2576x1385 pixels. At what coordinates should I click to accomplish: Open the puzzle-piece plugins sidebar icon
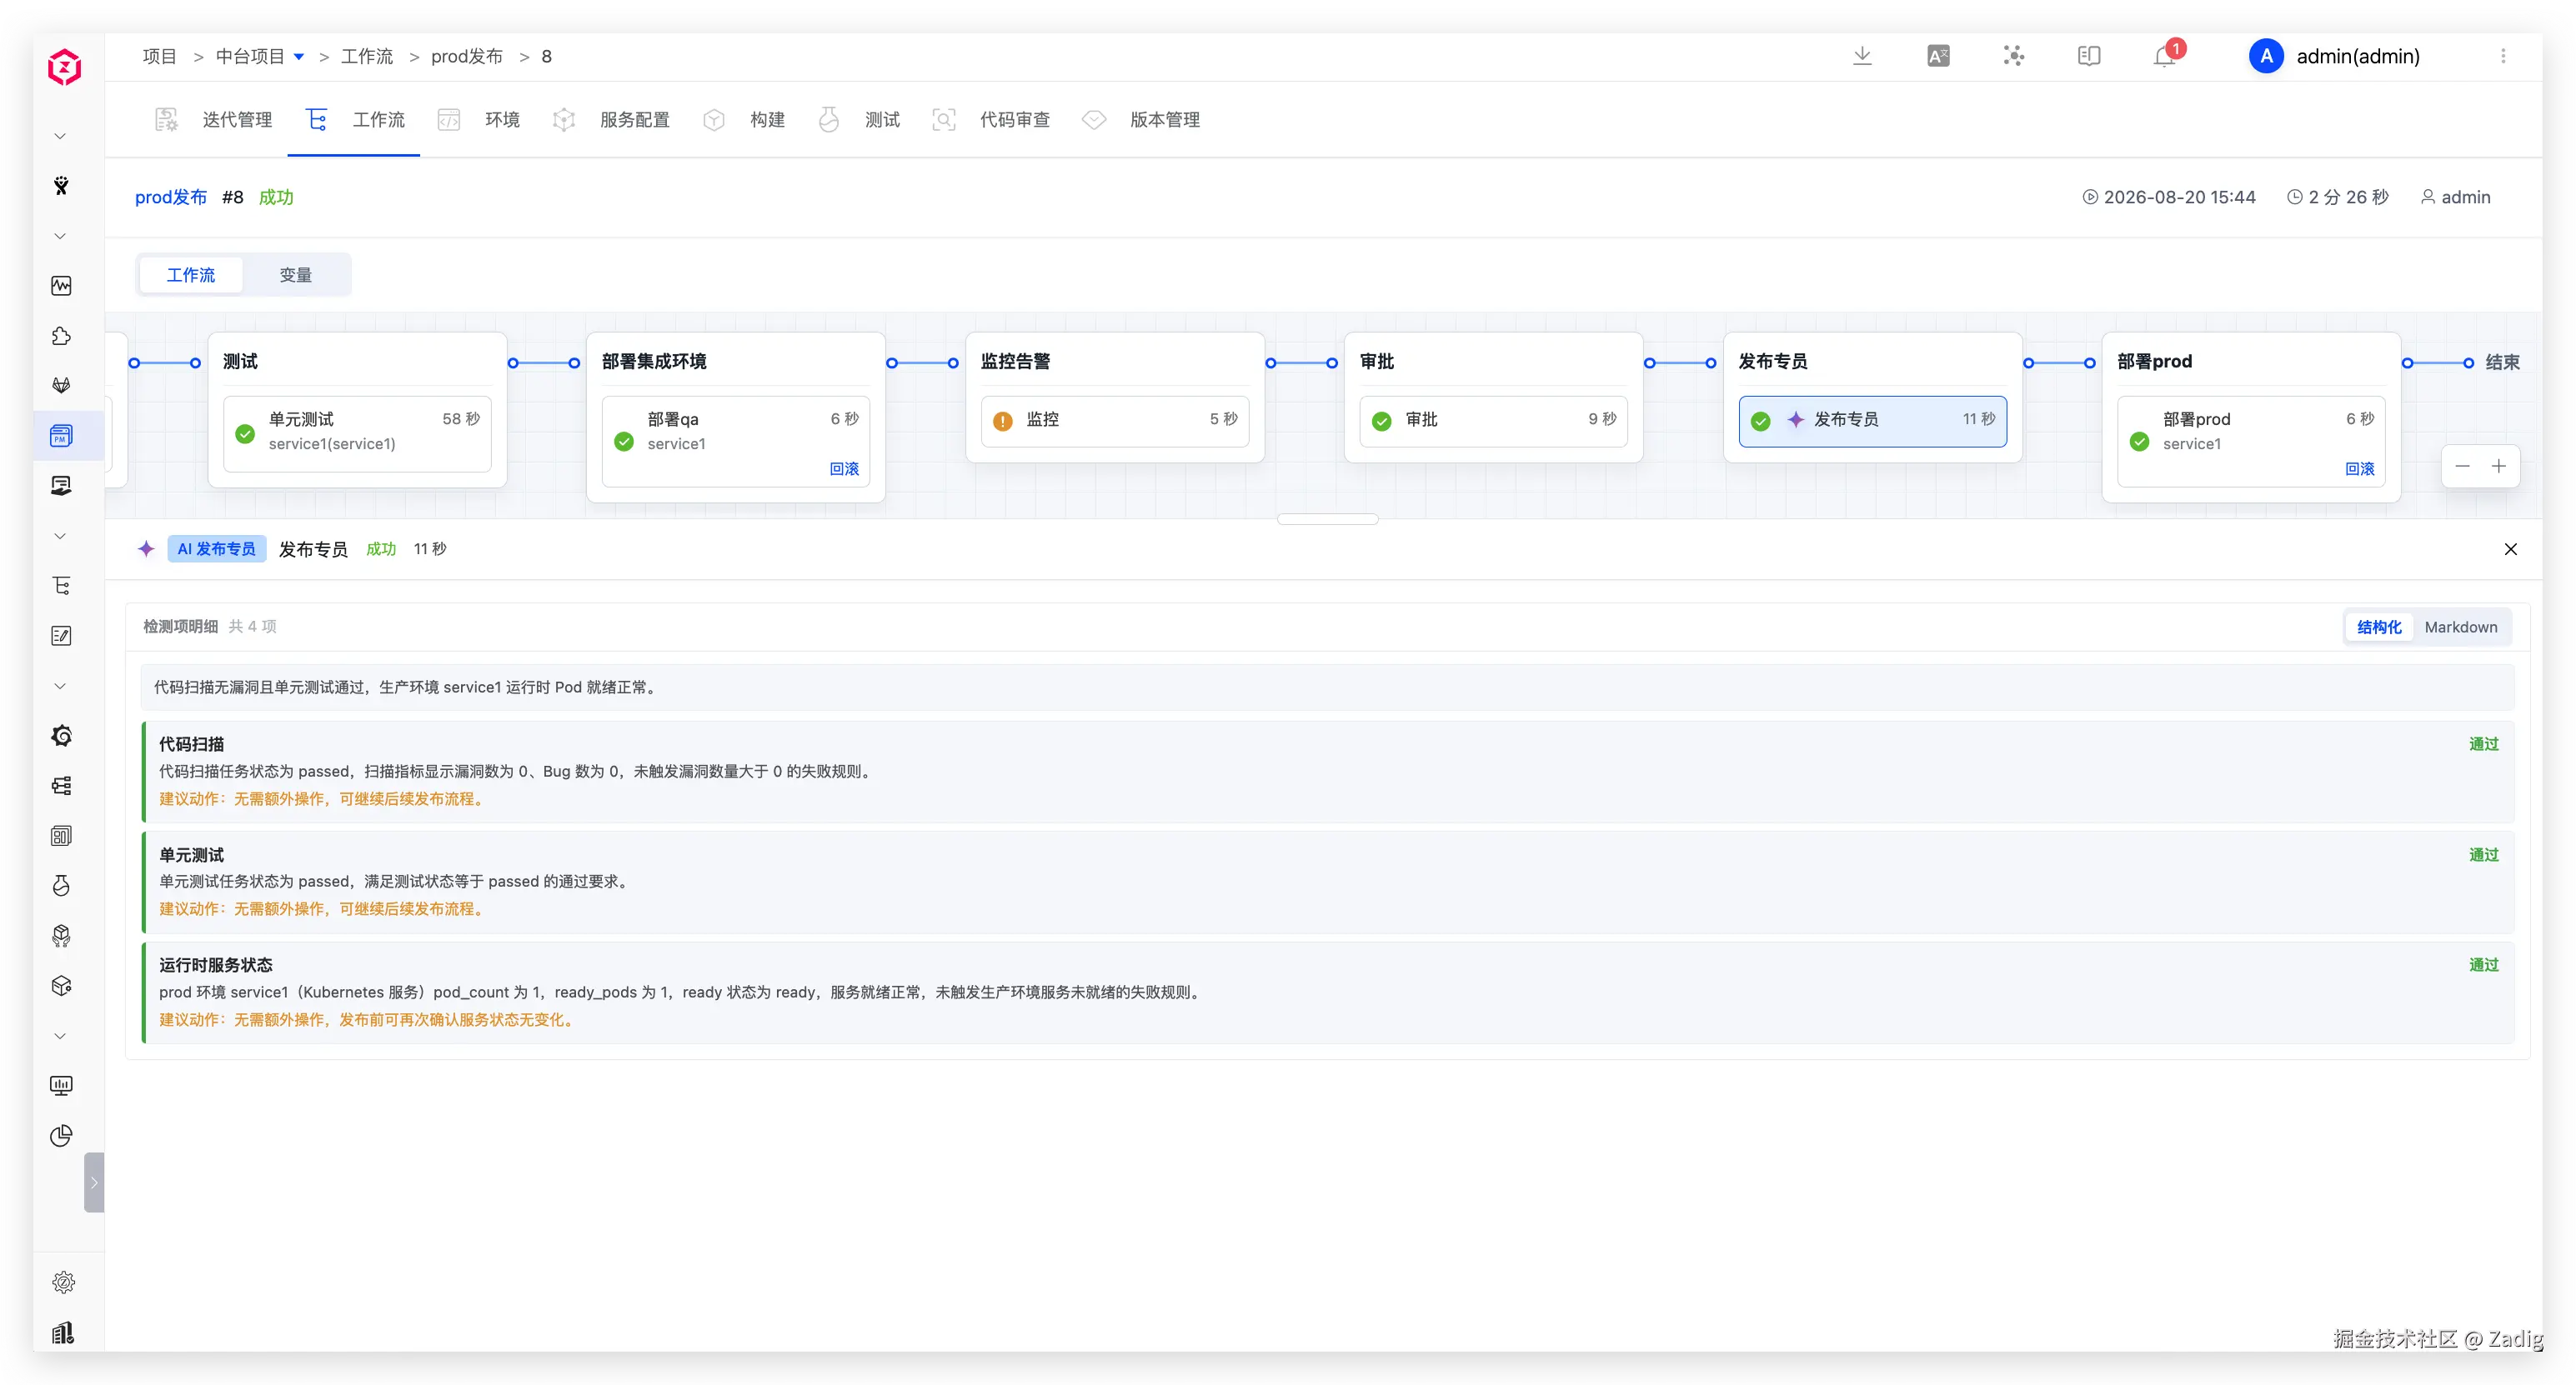point(61,336)
